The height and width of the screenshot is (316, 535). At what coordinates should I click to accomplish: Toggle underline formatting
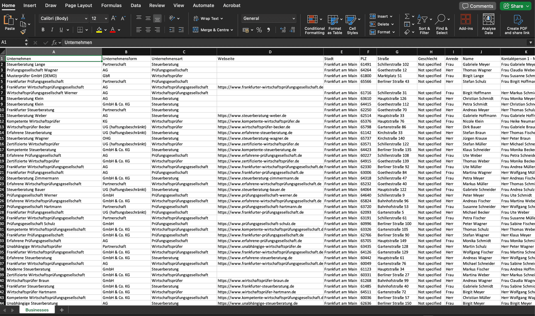tap(61, 30)
